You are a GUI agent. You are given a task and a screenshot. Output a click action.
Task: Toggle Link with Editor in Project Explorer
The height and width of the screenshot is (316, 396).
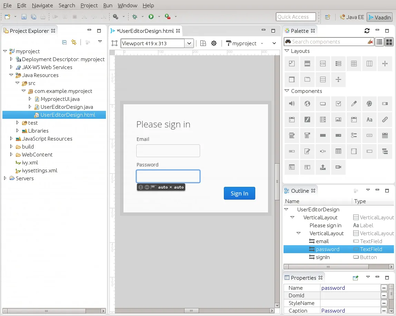tap(73, 42)
